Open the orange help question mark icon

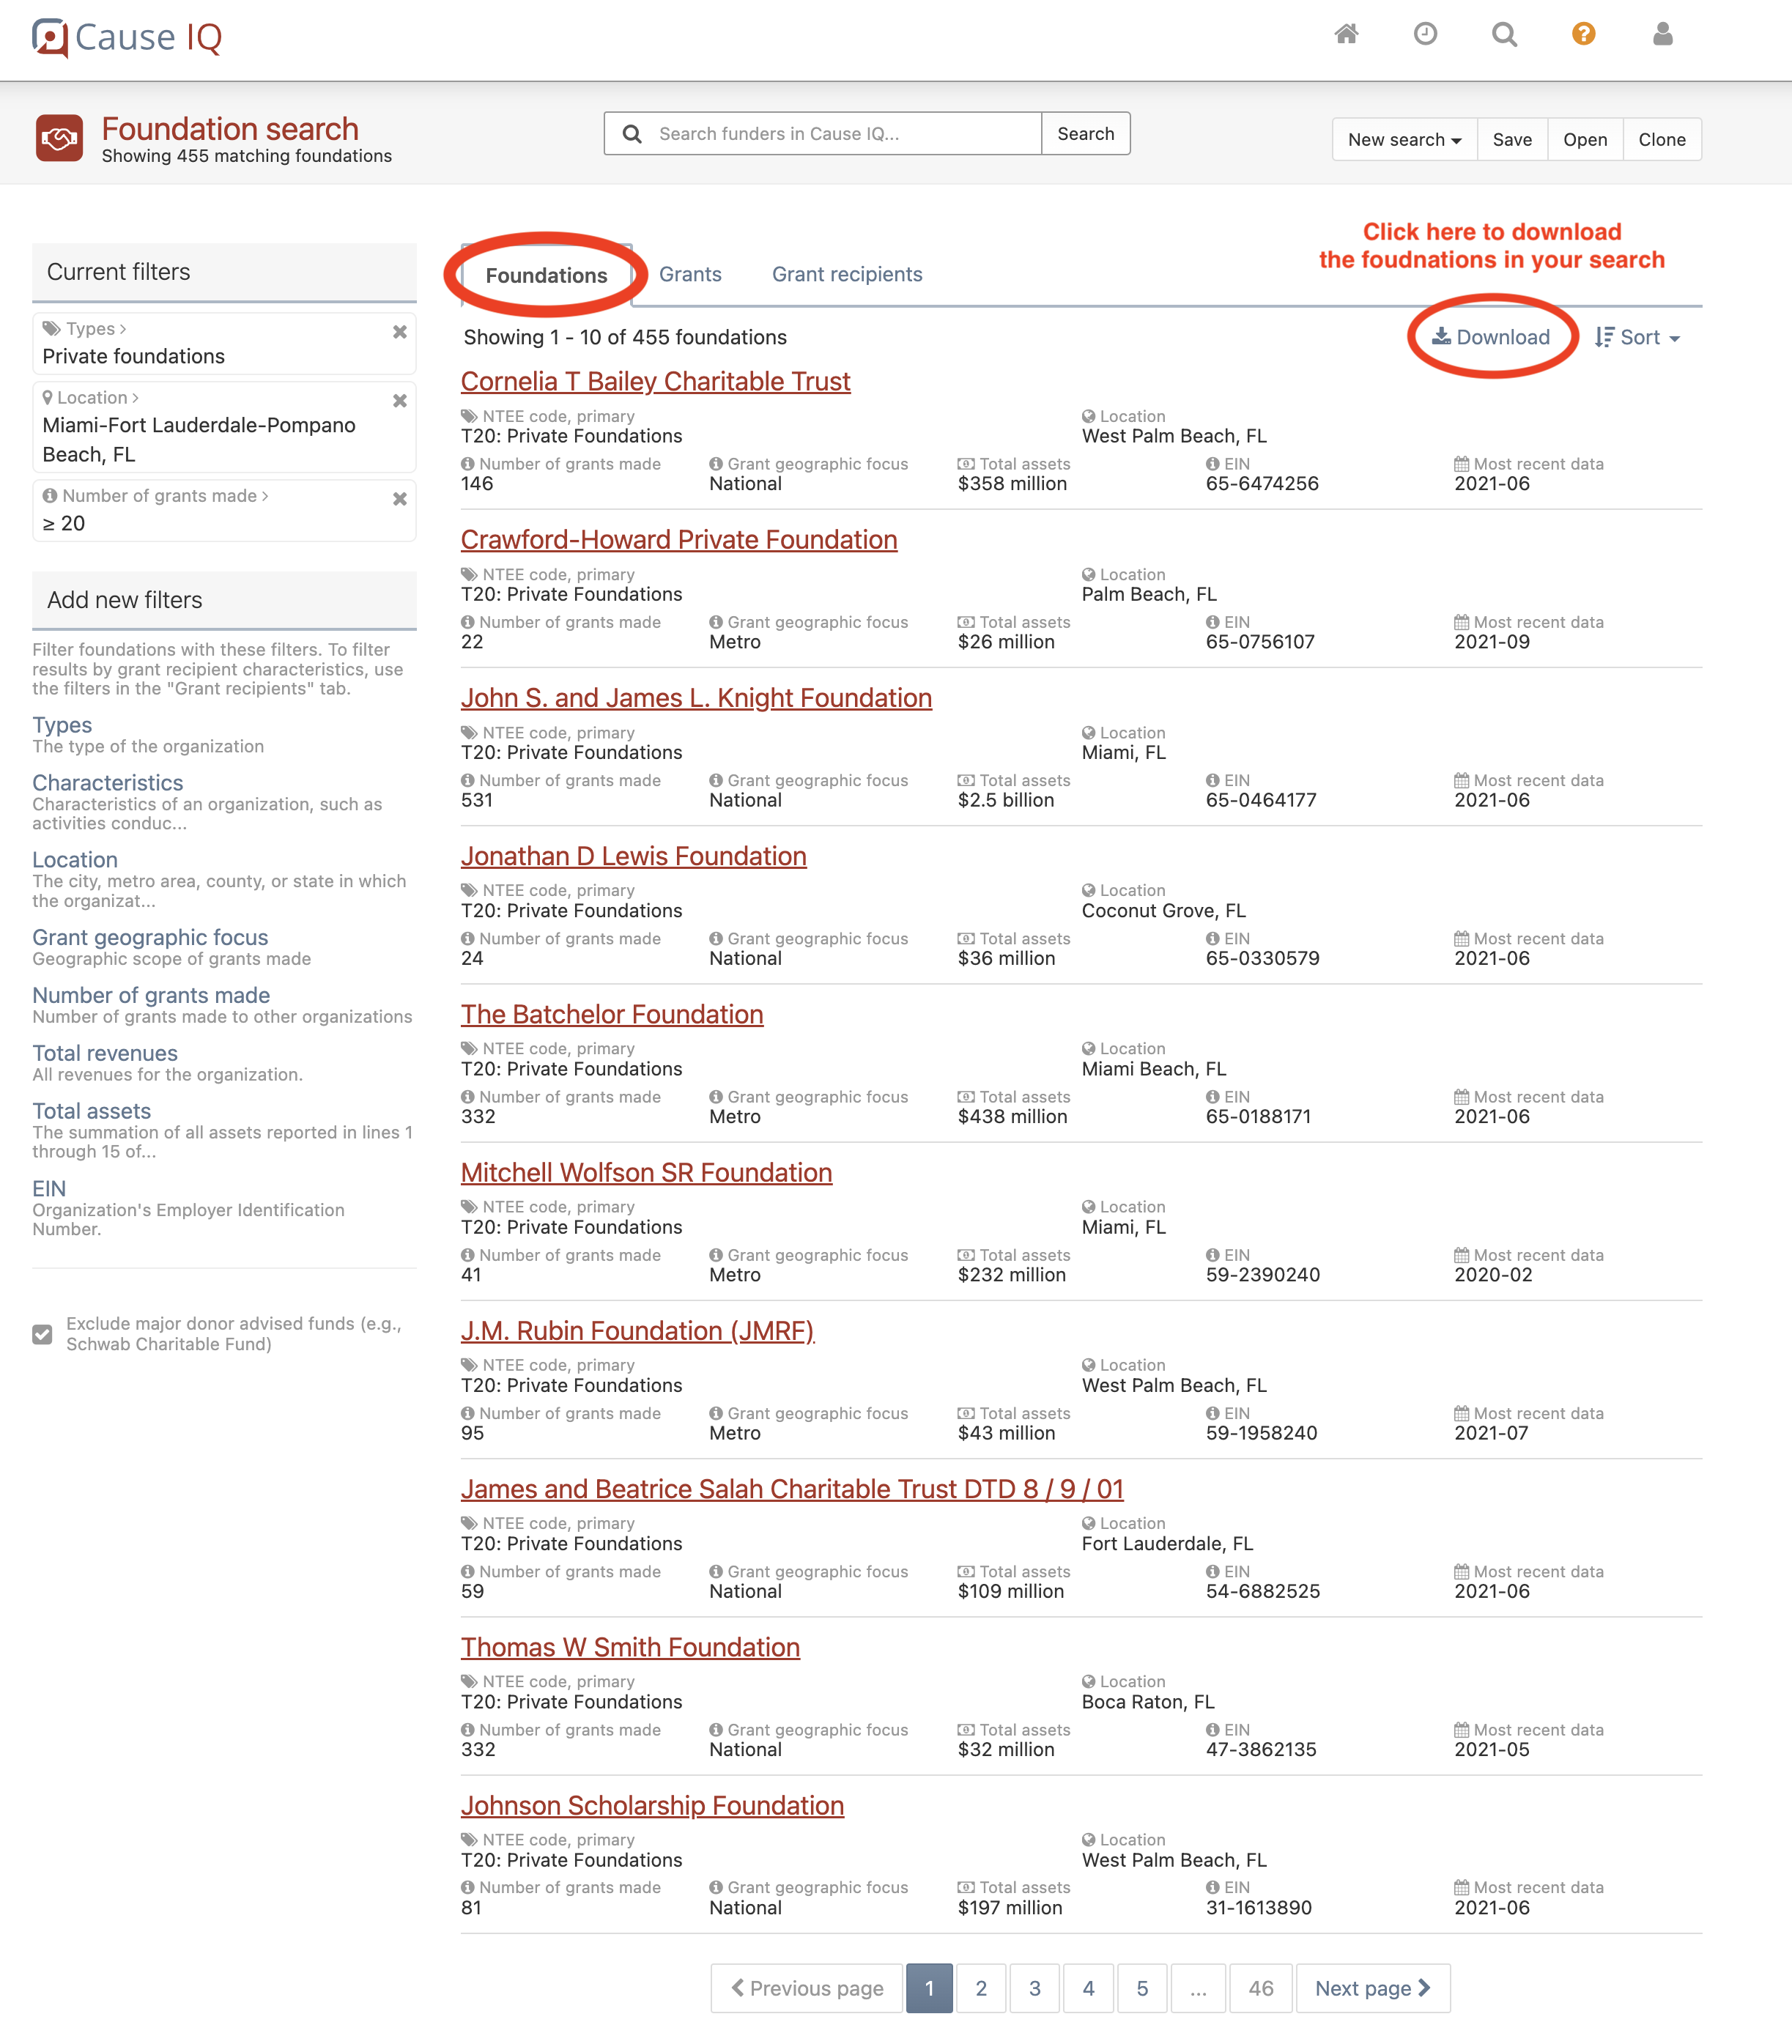1583,35
